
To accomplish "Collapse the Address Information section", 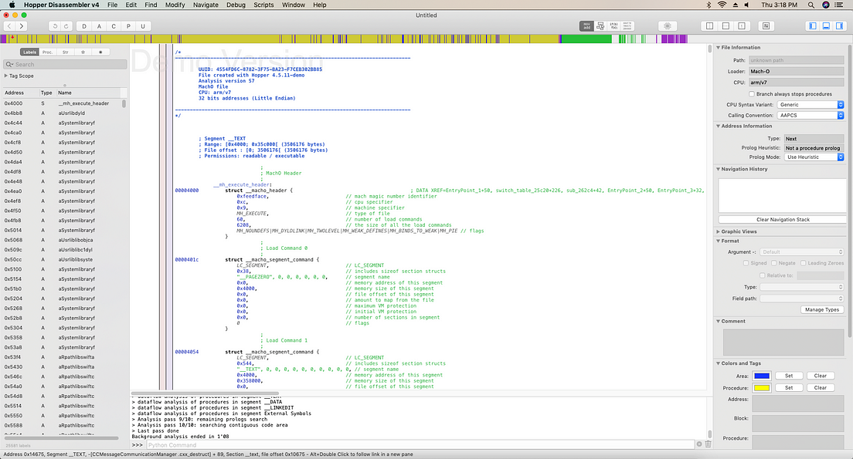I will coord(718,126).
